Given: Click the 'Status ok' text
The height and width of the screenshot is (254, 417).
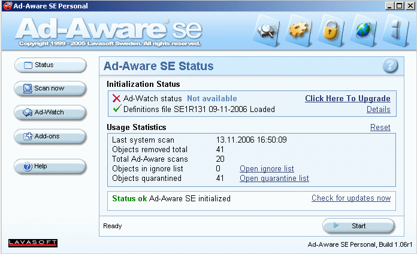Looking at the screenshot, I should coord(129,198).
